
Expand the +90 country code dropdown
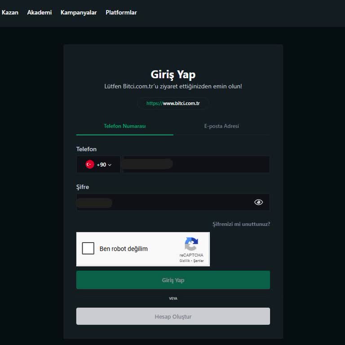98,164
